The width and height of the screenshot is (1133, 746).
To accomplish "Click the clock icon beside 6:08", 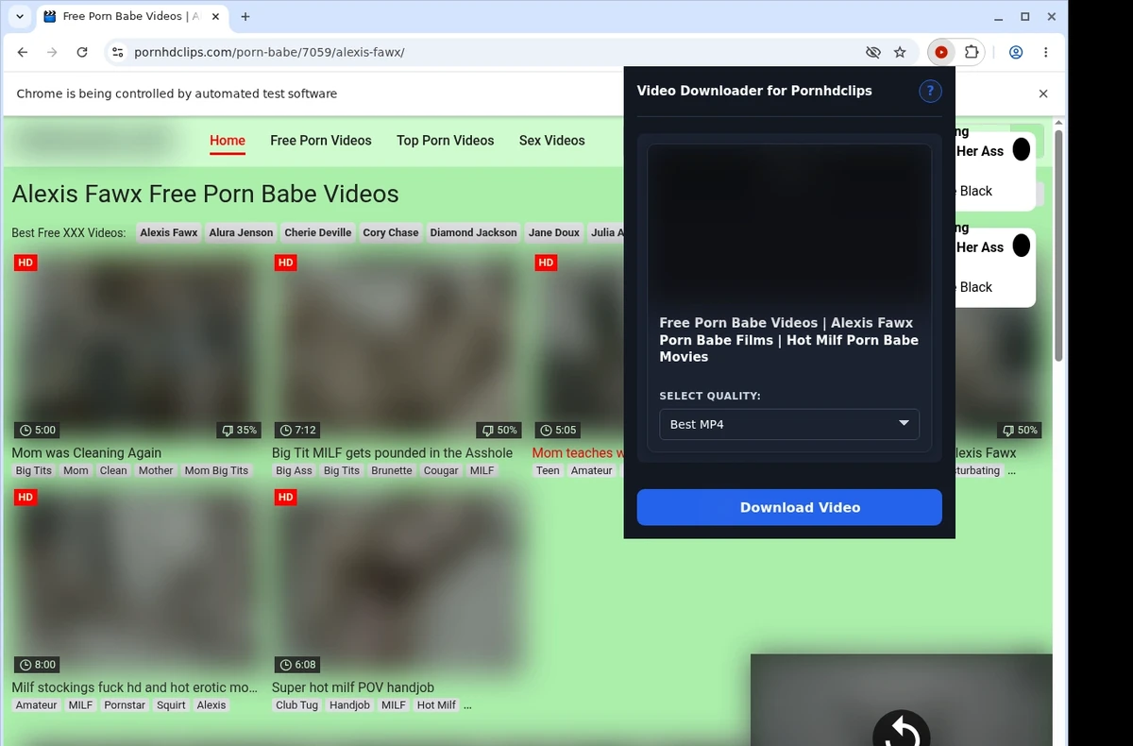I will (286, 665).
